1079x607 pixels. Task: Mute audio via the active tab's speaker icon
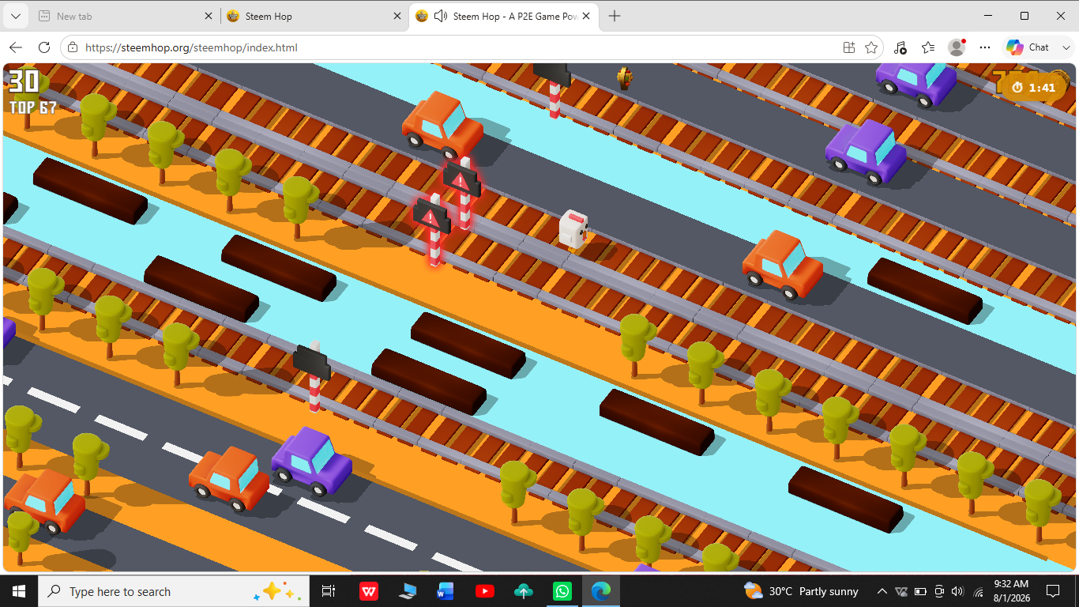441,16
